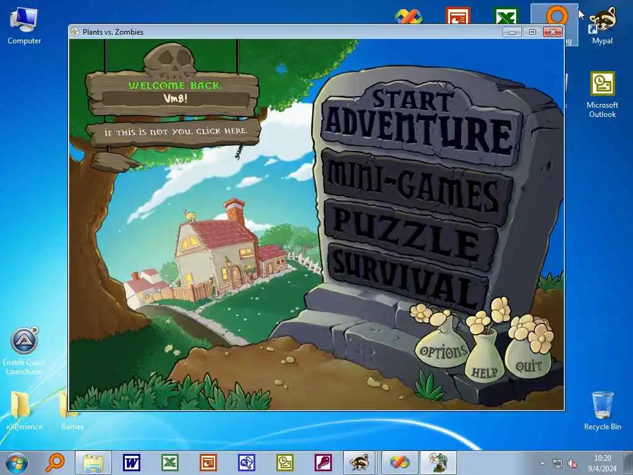Image resolution: width=633 pixels, height=475 pixels.
Task: Launch Publisher from the taskbar
Action: 247,463
